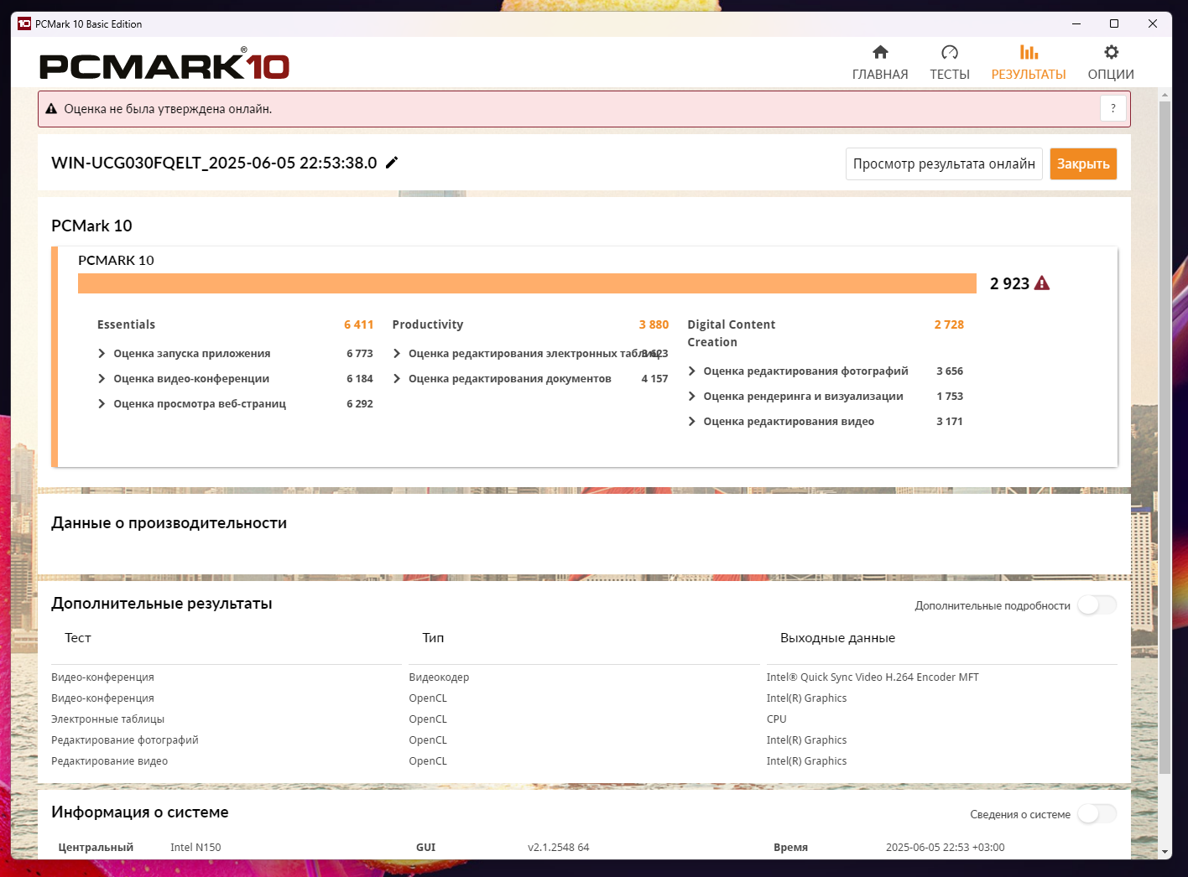Expand Оценка редактирования документов row

point(397,379)
